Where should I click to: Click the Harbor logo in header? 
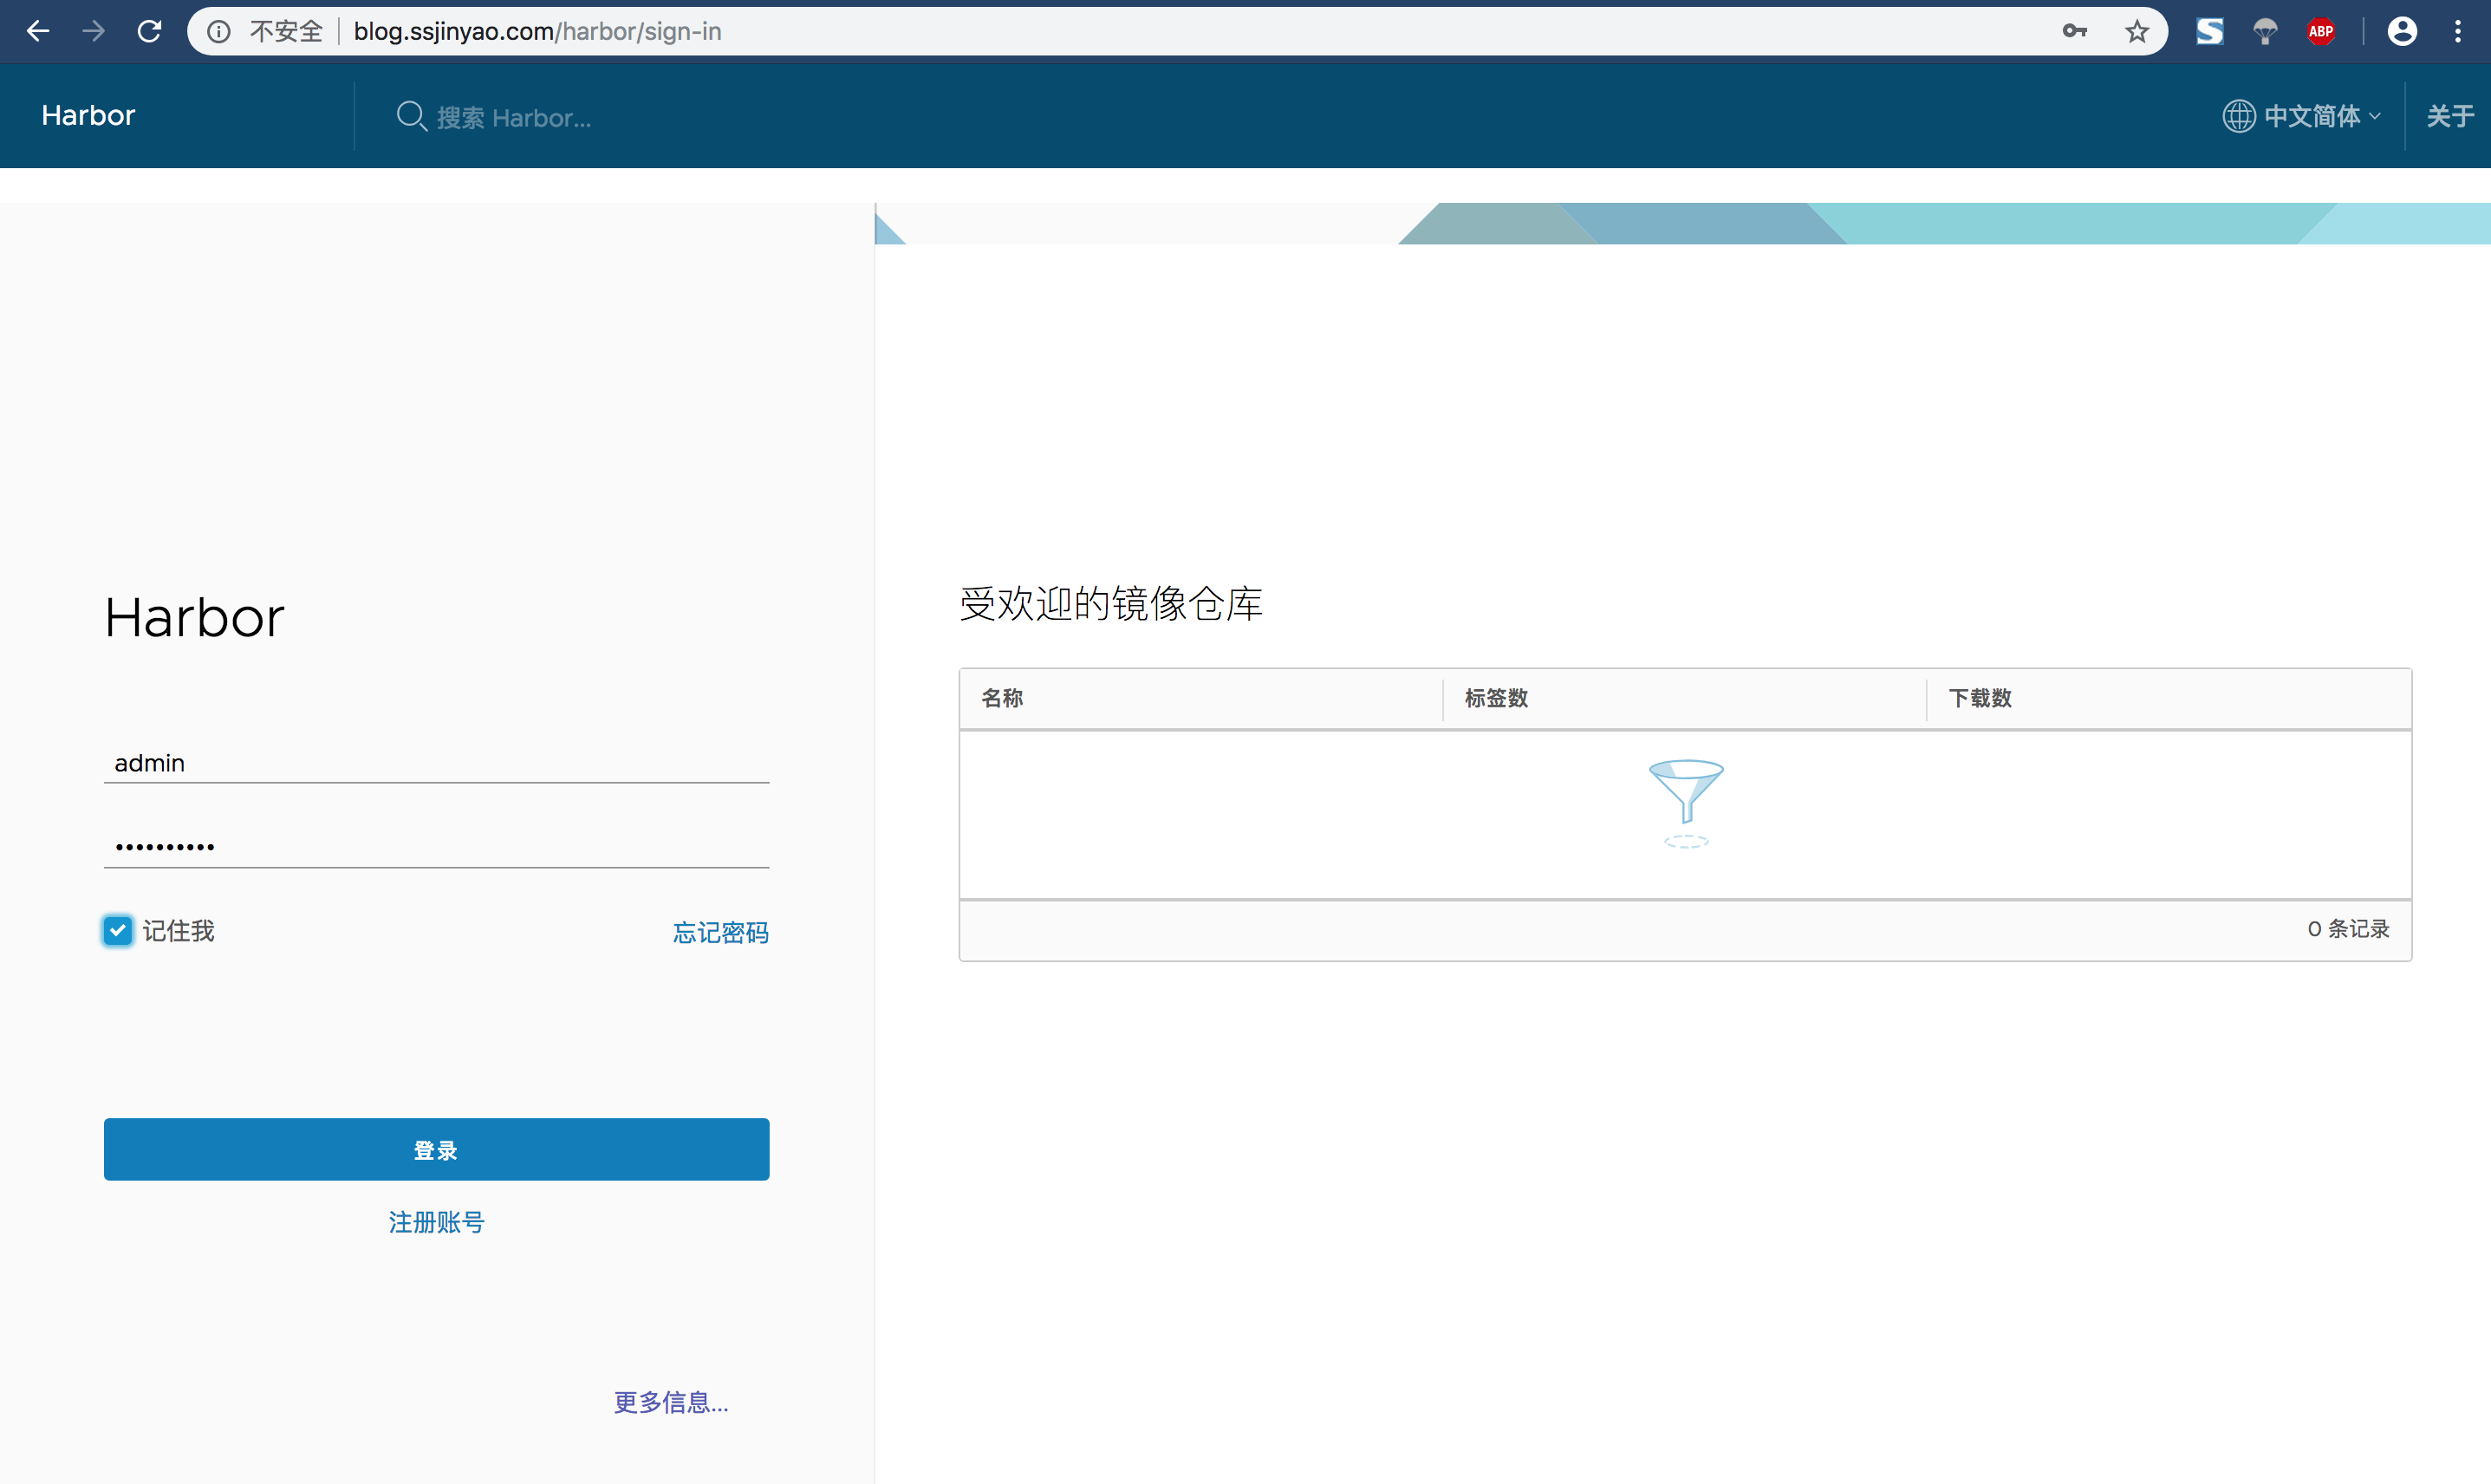click(88, 115)
